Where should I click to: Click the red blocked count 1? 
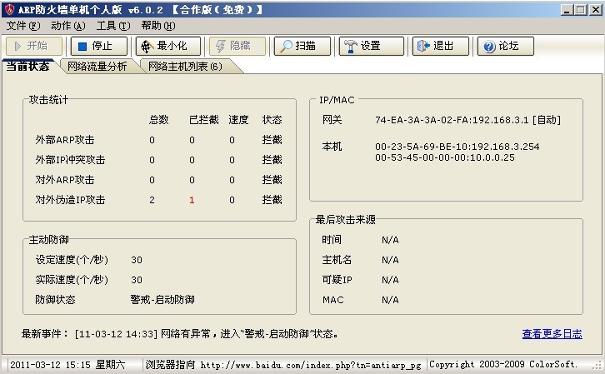coord(192,200)
